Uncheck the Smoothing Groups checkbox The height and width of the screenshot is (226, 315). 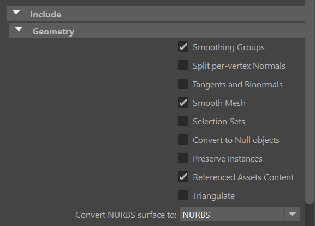point(183,47)
